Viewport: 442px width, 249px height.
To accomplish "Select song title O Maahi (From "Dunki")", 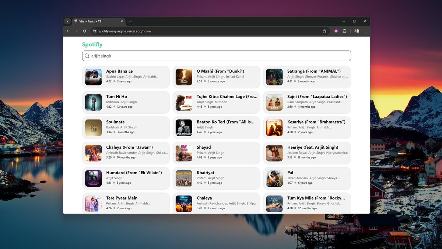I will pos(221,71).
